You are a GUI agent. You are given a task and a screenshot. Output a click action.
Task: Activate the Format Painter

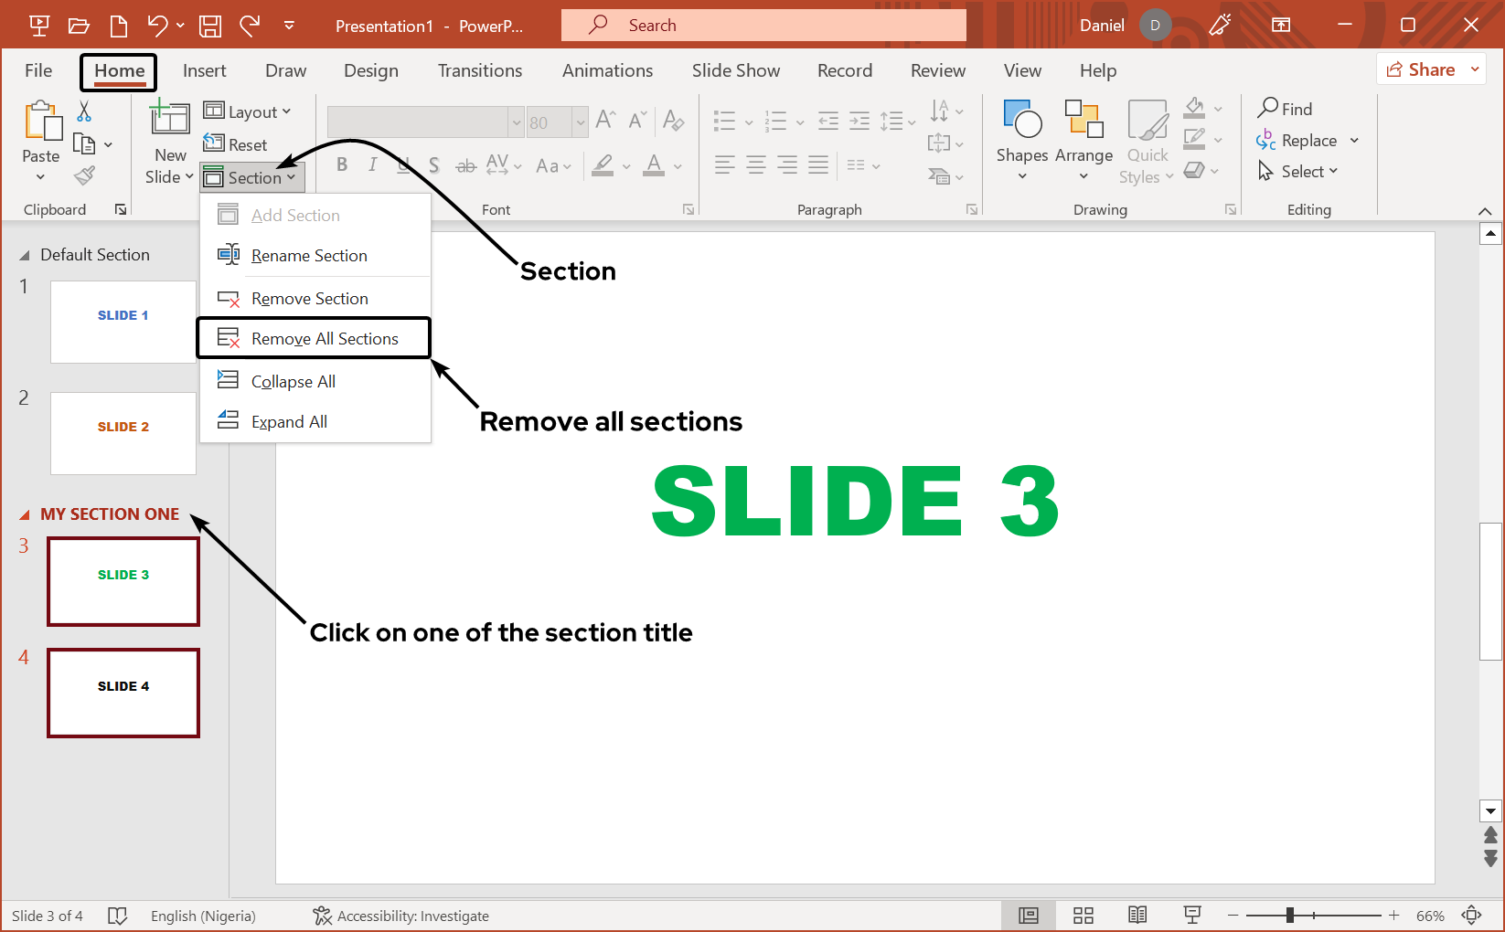86,175
